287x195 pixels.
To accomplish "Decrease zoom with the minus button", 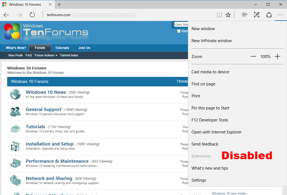I will tap(253, 57).
